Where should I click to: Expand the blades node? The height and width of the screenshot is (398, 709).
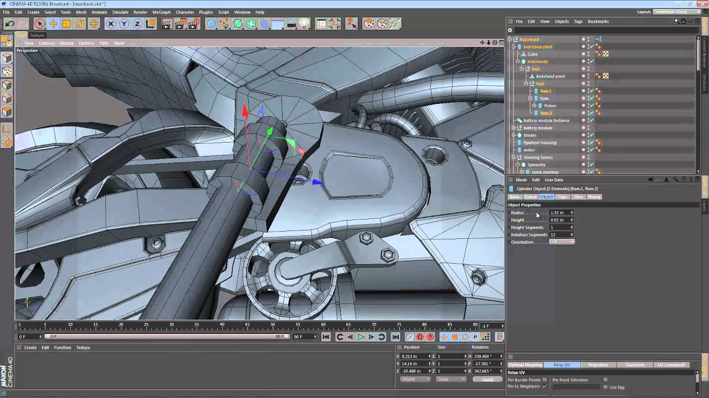pyautogui.click(x=513, y=135)
